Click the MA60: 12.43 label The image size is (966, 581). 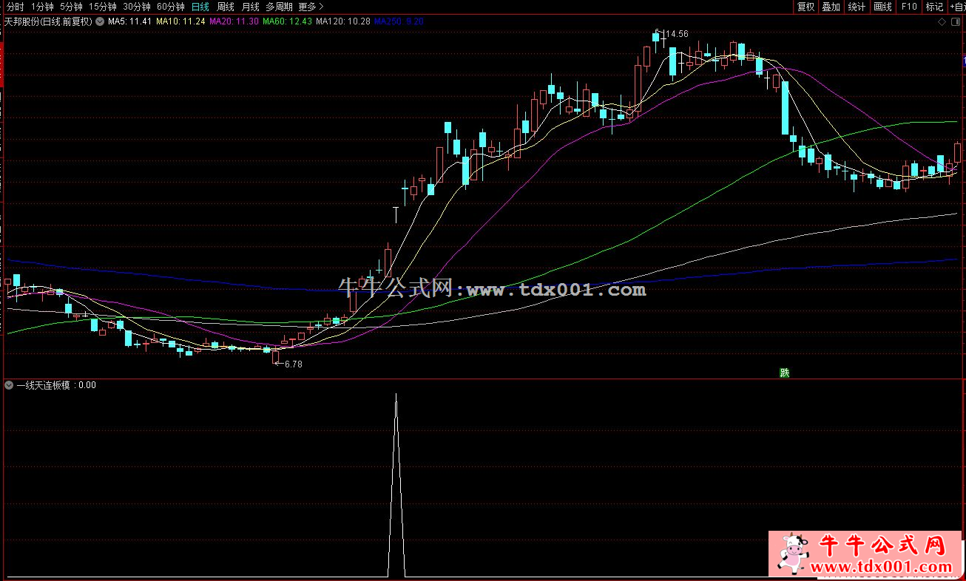[x=287, y=21]
